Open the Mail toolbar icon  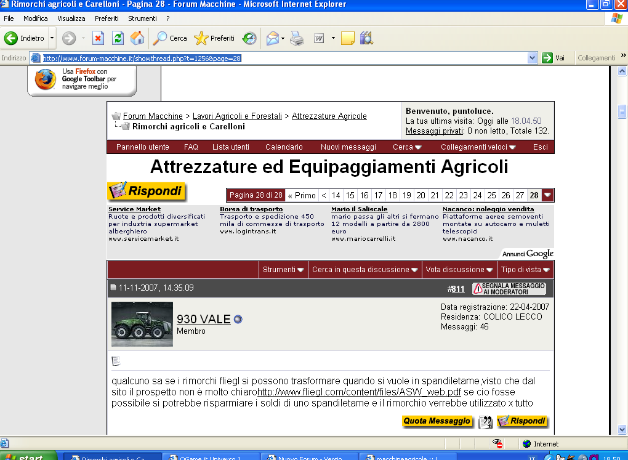coord(272,38)
